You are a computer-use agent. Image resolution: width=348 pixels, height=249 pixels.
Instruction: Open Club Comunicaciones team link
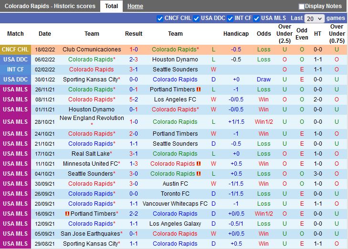click(x=92, y=50)
